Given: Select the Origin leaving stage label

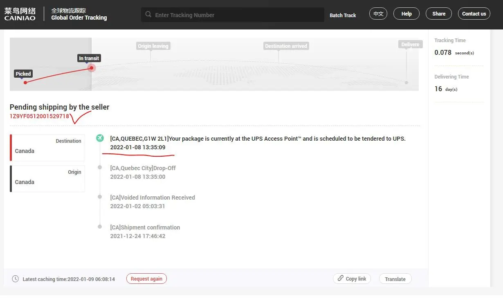Looking at the screenshot, I should [153, 46].
